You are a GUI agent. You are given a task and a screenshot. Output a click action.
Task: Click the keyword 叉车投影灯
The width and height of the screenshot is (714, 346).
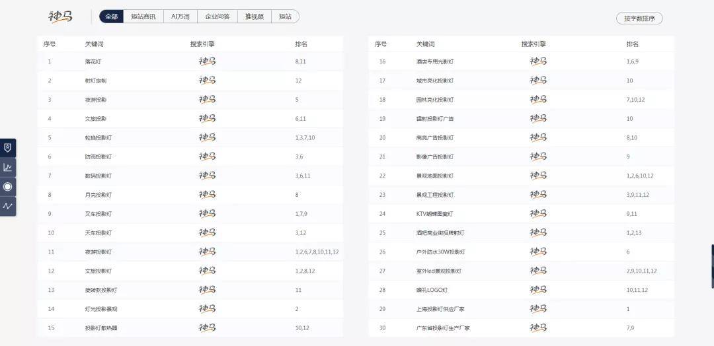point(99,214)
